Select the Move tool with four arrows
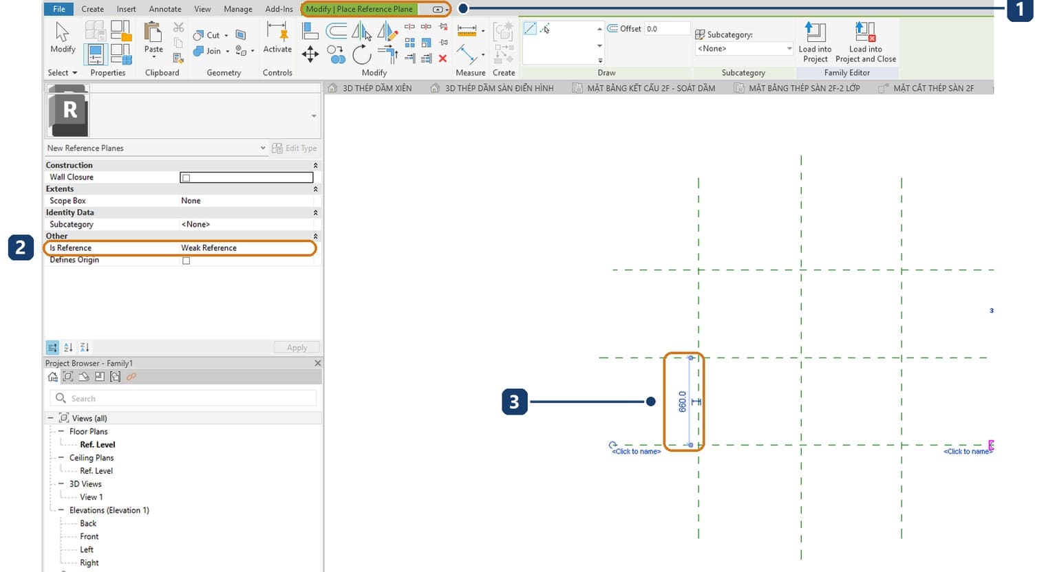Image resolution: width=1046 pixels, height=572 pixels. [x=310, y=54]
